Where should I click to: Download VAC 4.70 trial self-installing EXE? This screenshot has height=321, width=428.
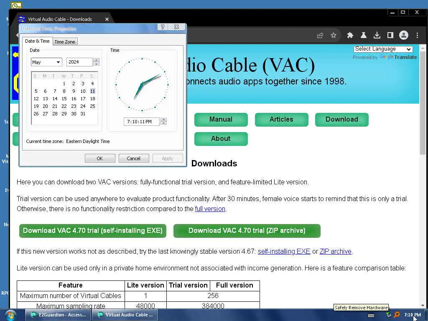(93, 231)
